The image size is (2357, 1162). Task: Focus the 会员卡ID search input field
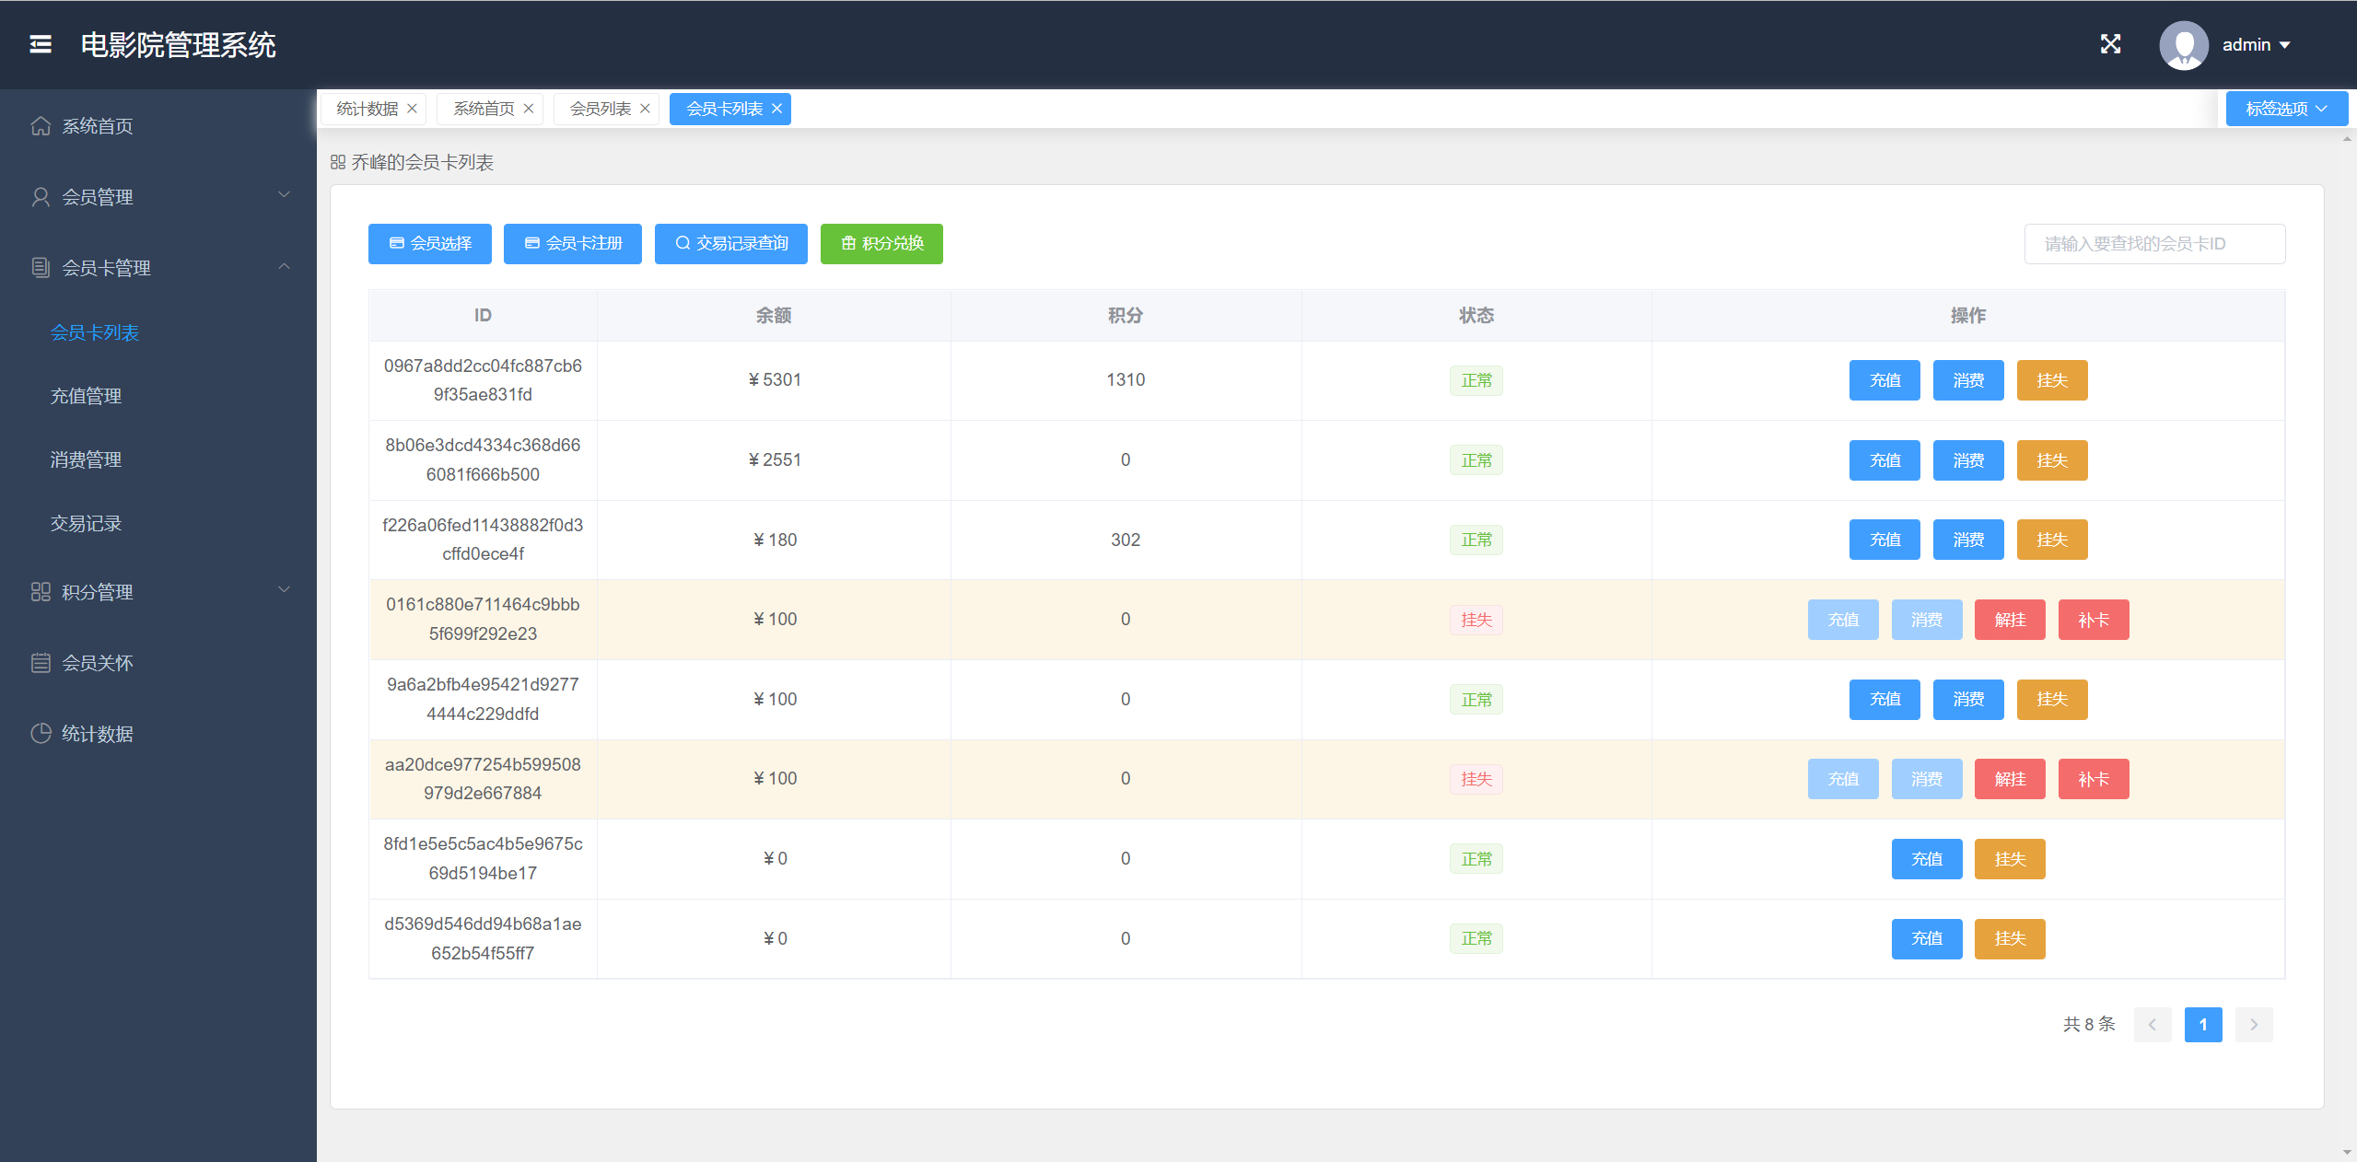click(x=2153, y=243)
